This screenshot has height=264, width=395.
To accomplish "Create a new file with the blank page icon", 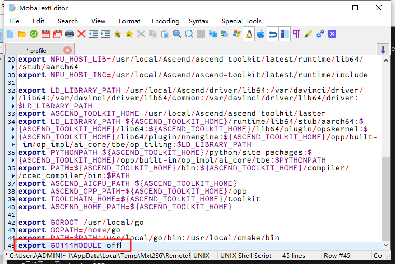I will 10,34.
